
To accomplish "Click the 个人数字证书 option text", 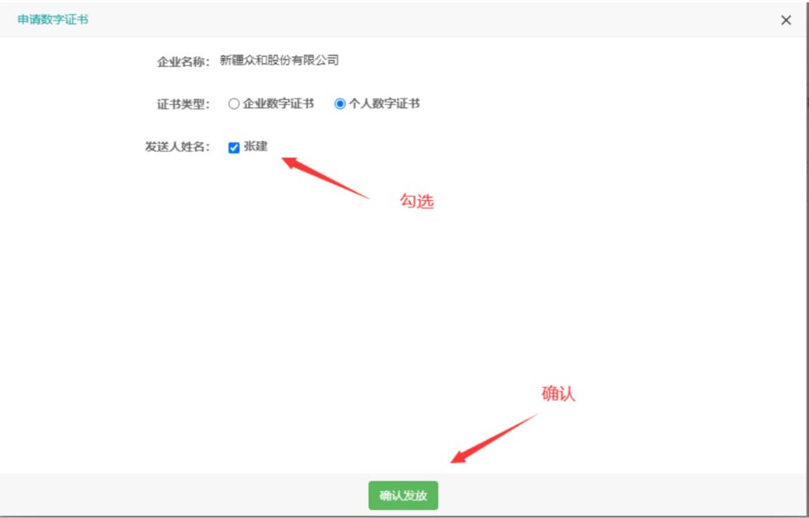I will (x=384, y=104).
